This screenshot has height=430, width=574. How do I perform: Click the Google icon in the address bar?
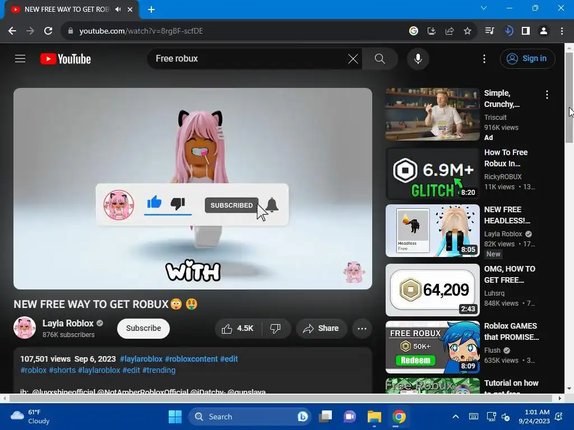point(414,31)
